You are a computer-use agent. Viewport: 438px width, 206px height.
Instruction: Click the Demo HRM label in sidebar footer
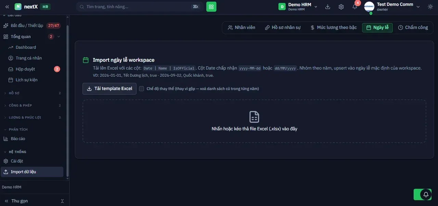12,187
